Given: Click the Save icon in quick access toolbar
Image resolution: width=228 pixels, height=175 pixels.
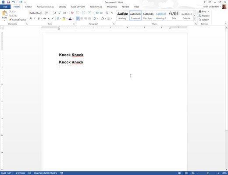Looking at the screenshot, I should (x=8, y=2).
